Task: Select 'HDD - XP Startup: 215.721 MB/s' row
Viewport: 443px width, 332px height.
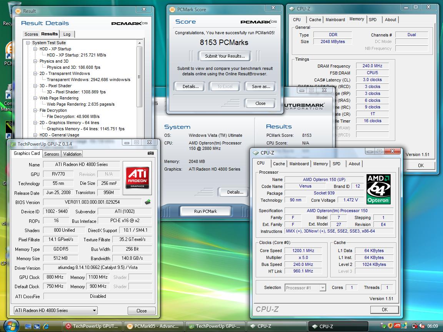Action: click(x=76, y=55)
